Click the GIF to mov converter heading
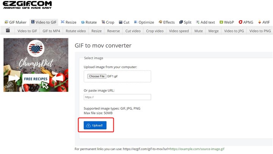The height and width of the screenshot is (154, 273). [103, 45]
